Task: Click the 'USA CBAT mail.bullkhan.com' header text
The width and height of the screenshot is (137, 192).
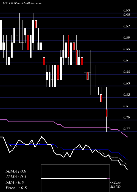Action: pyautogui.click(x=22, y=3)
